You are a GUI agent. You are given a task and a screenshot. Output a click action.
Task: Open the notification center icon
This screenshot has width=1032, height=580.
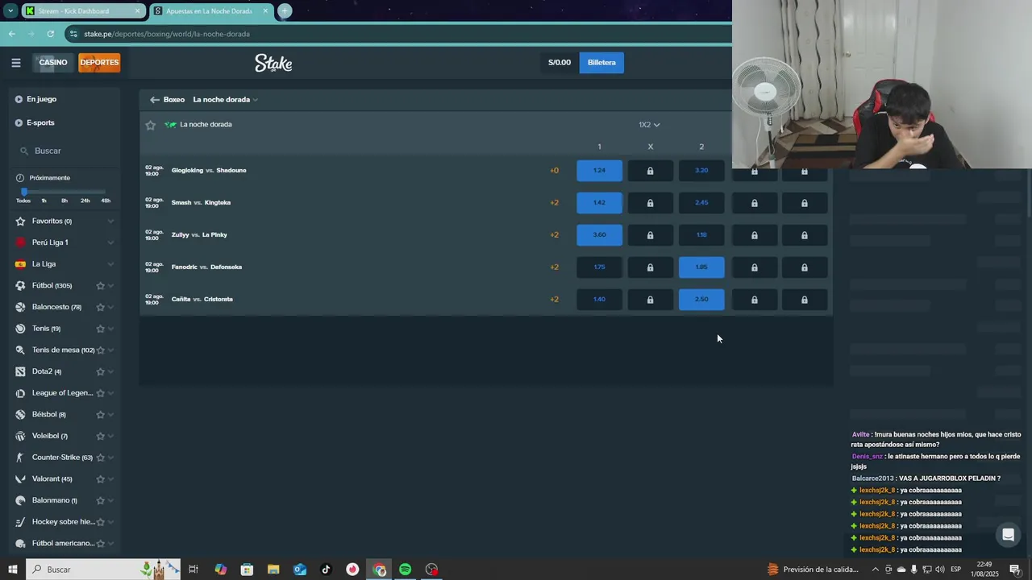click(1015, 570)
